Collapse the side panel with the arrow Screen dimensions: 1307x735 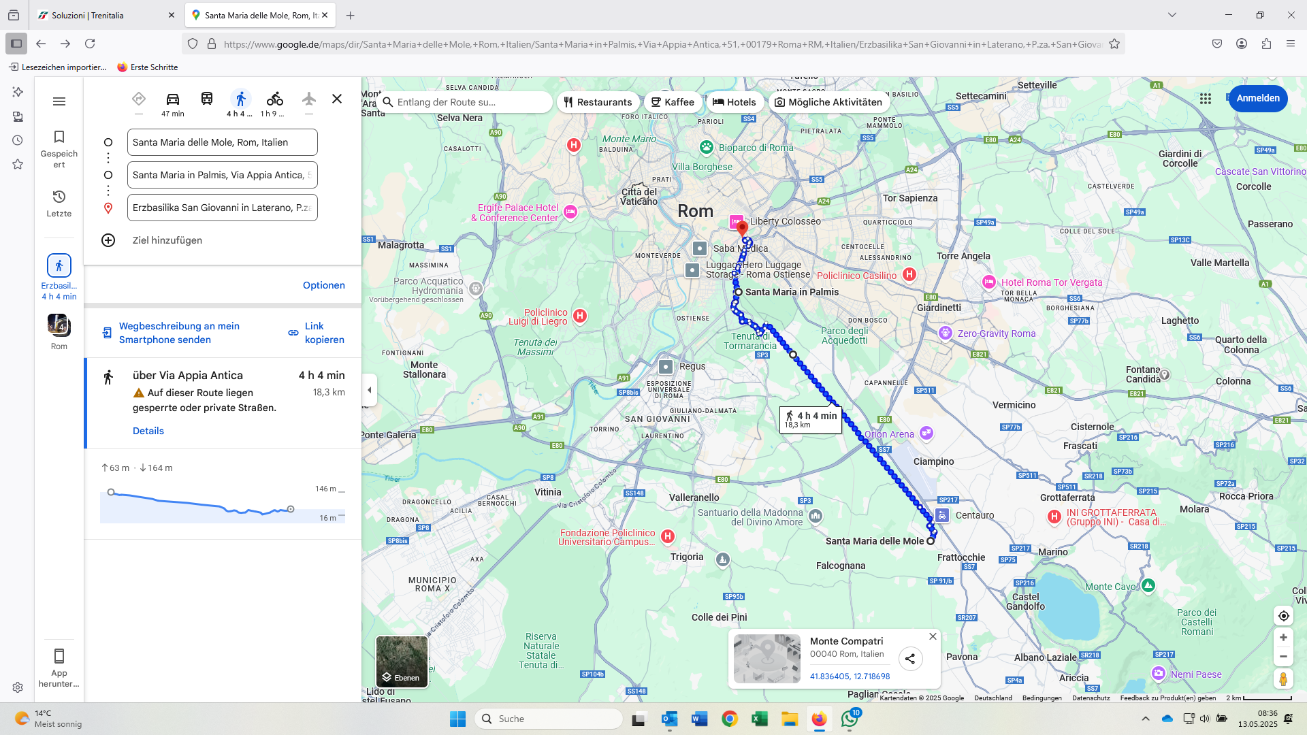[x=370, y=390]
